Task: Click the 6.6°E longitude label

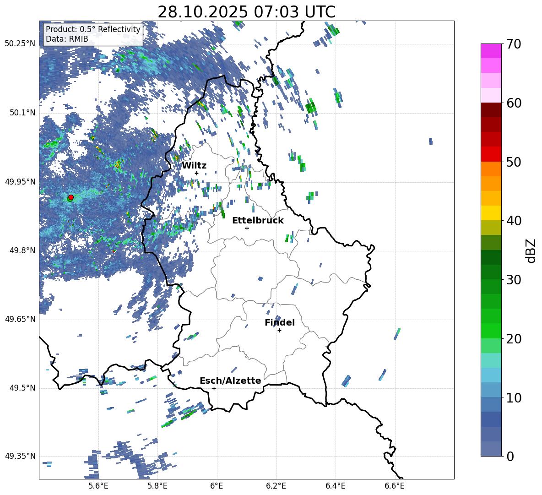Action: click(x=395, y=486)
